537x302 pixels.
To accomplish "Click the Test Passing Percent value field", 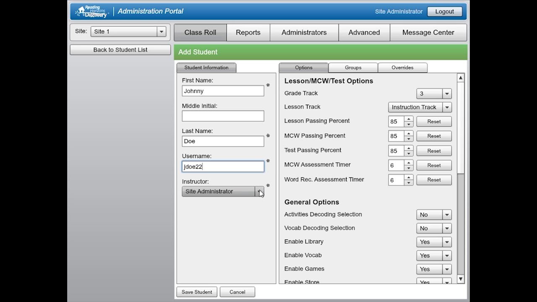I will pos(396,151).
